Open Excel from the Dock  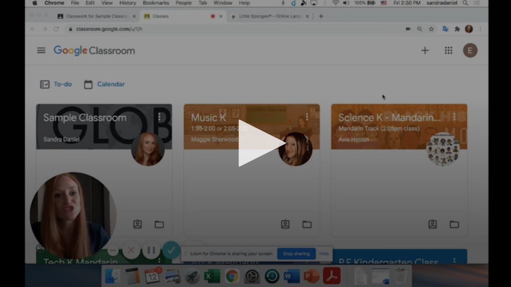[x=212, y=276]
